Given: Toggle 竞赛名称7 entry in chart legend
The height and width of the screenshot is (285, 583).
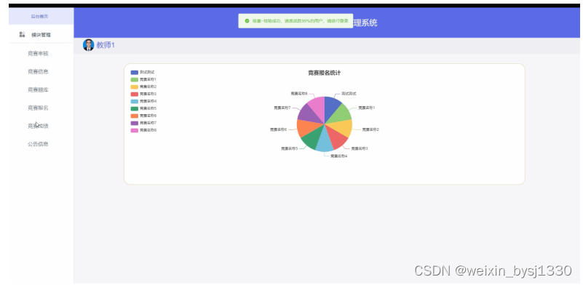Looking at the screenshot, I should pos(143,123).
